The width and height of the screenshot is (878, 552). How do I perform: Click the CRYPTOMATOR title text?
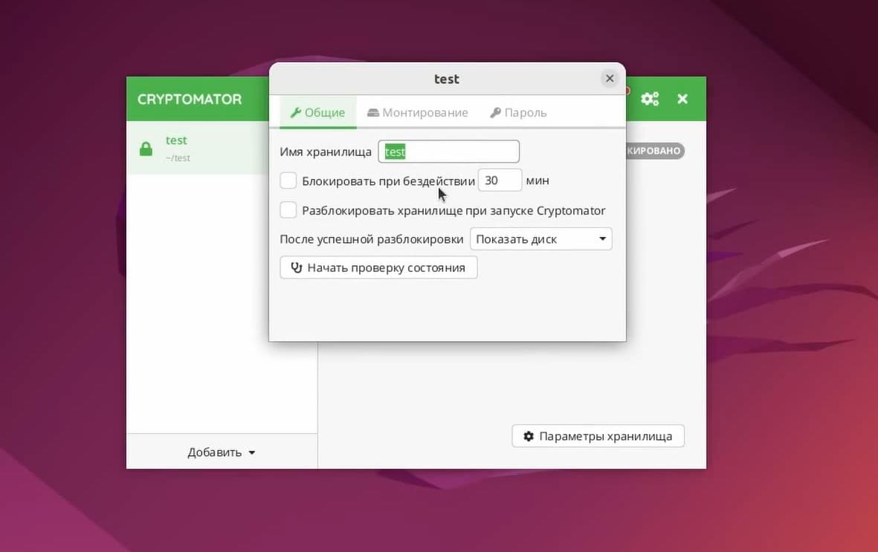pyautogui.click(x=190, y=99)
